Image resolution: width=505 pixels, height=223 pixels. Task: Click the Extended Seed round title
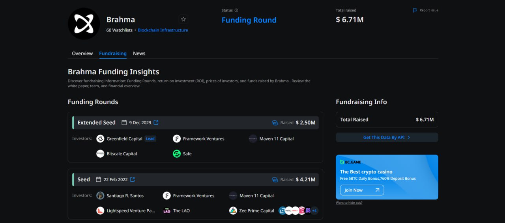click(97, 123)
